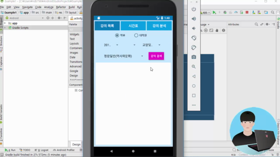Screen dimensions: 280x157
Task: Tap phone navigation recents square
Action: [x=155, y=151]
